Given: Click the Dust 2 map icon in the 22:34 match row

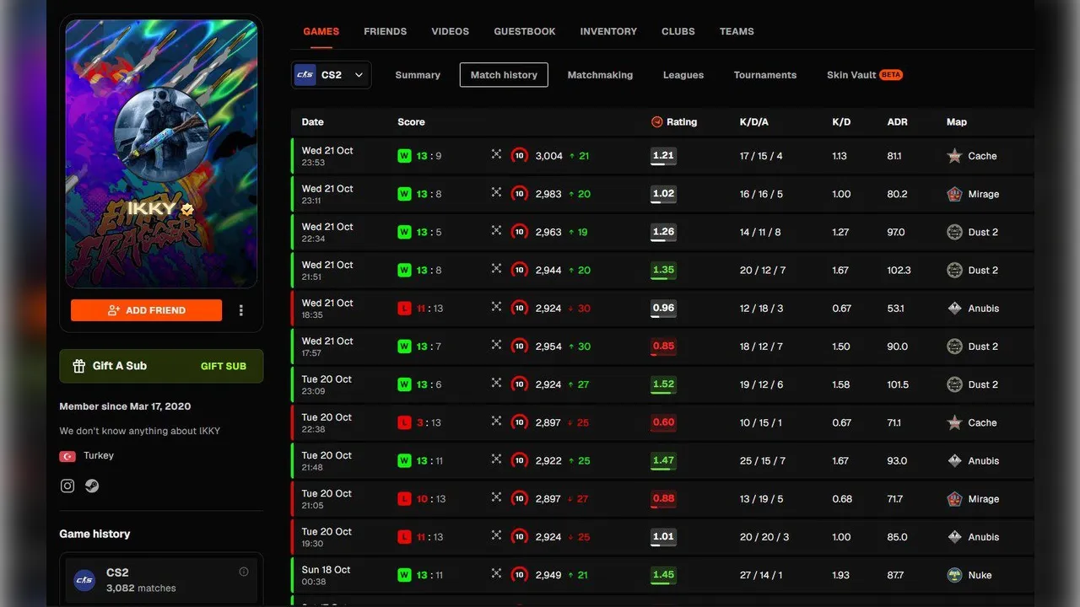Looking at the screenshot, I should pyautogui.click(x=954, y=232).
